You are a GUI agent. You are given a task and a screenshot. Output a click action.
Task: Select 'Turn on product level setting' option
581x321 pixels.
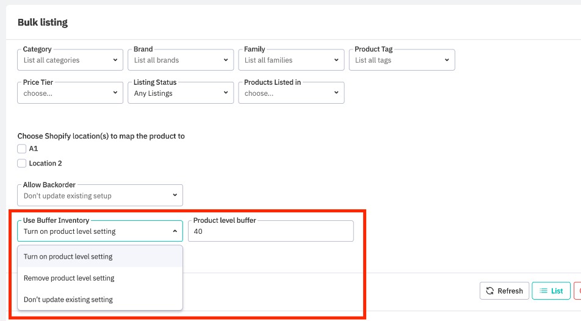(x=100, y=256)
